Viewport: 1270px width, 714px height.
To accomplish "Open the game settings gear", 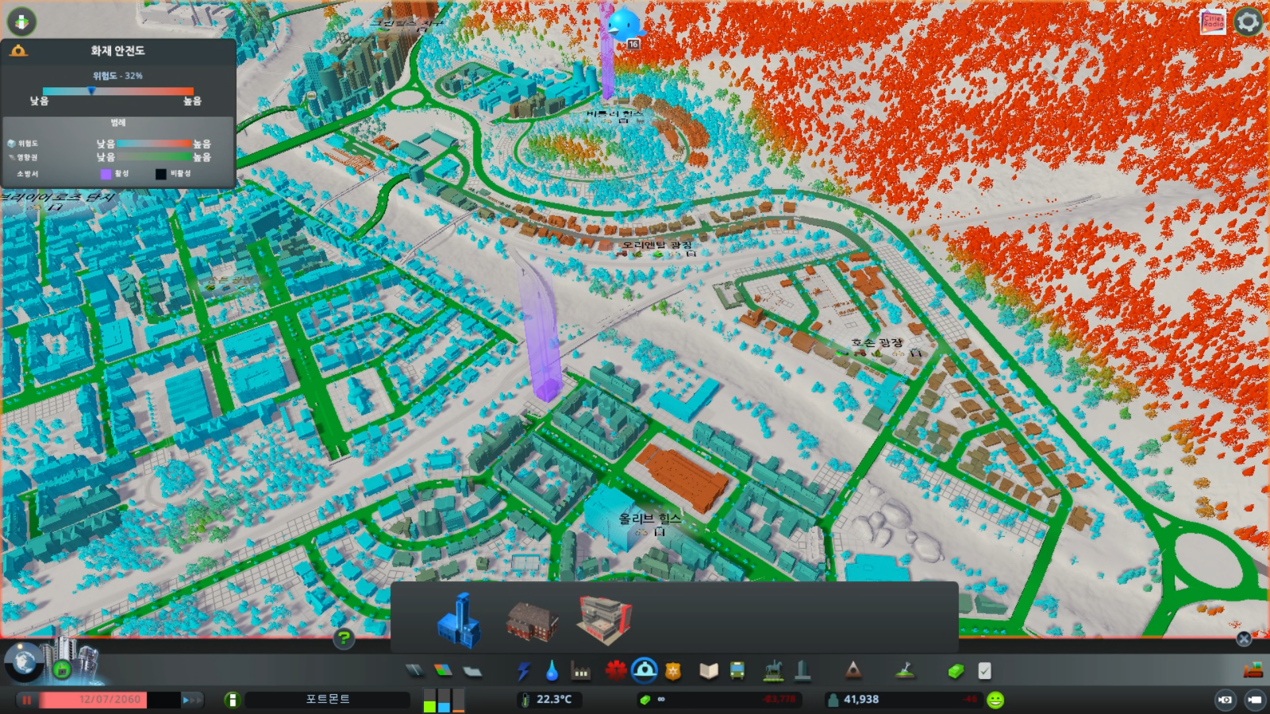I will pyautogui.click(x=1248, y=22).
